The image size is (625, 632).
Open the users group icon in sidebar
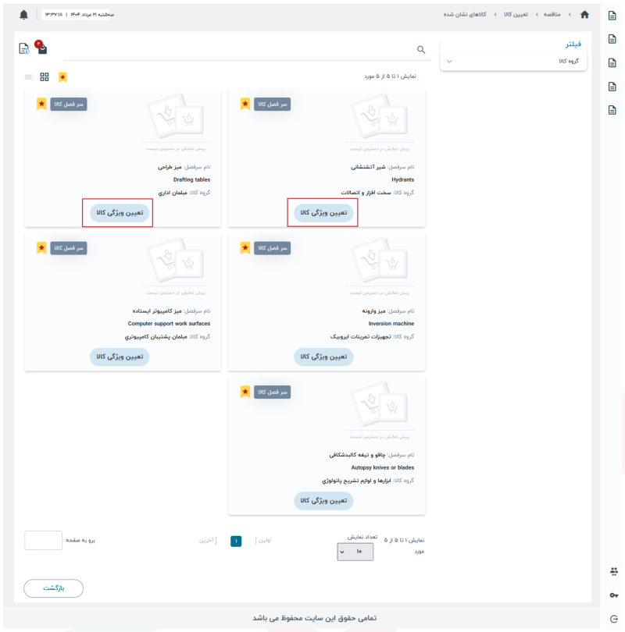tap(614, 572)
